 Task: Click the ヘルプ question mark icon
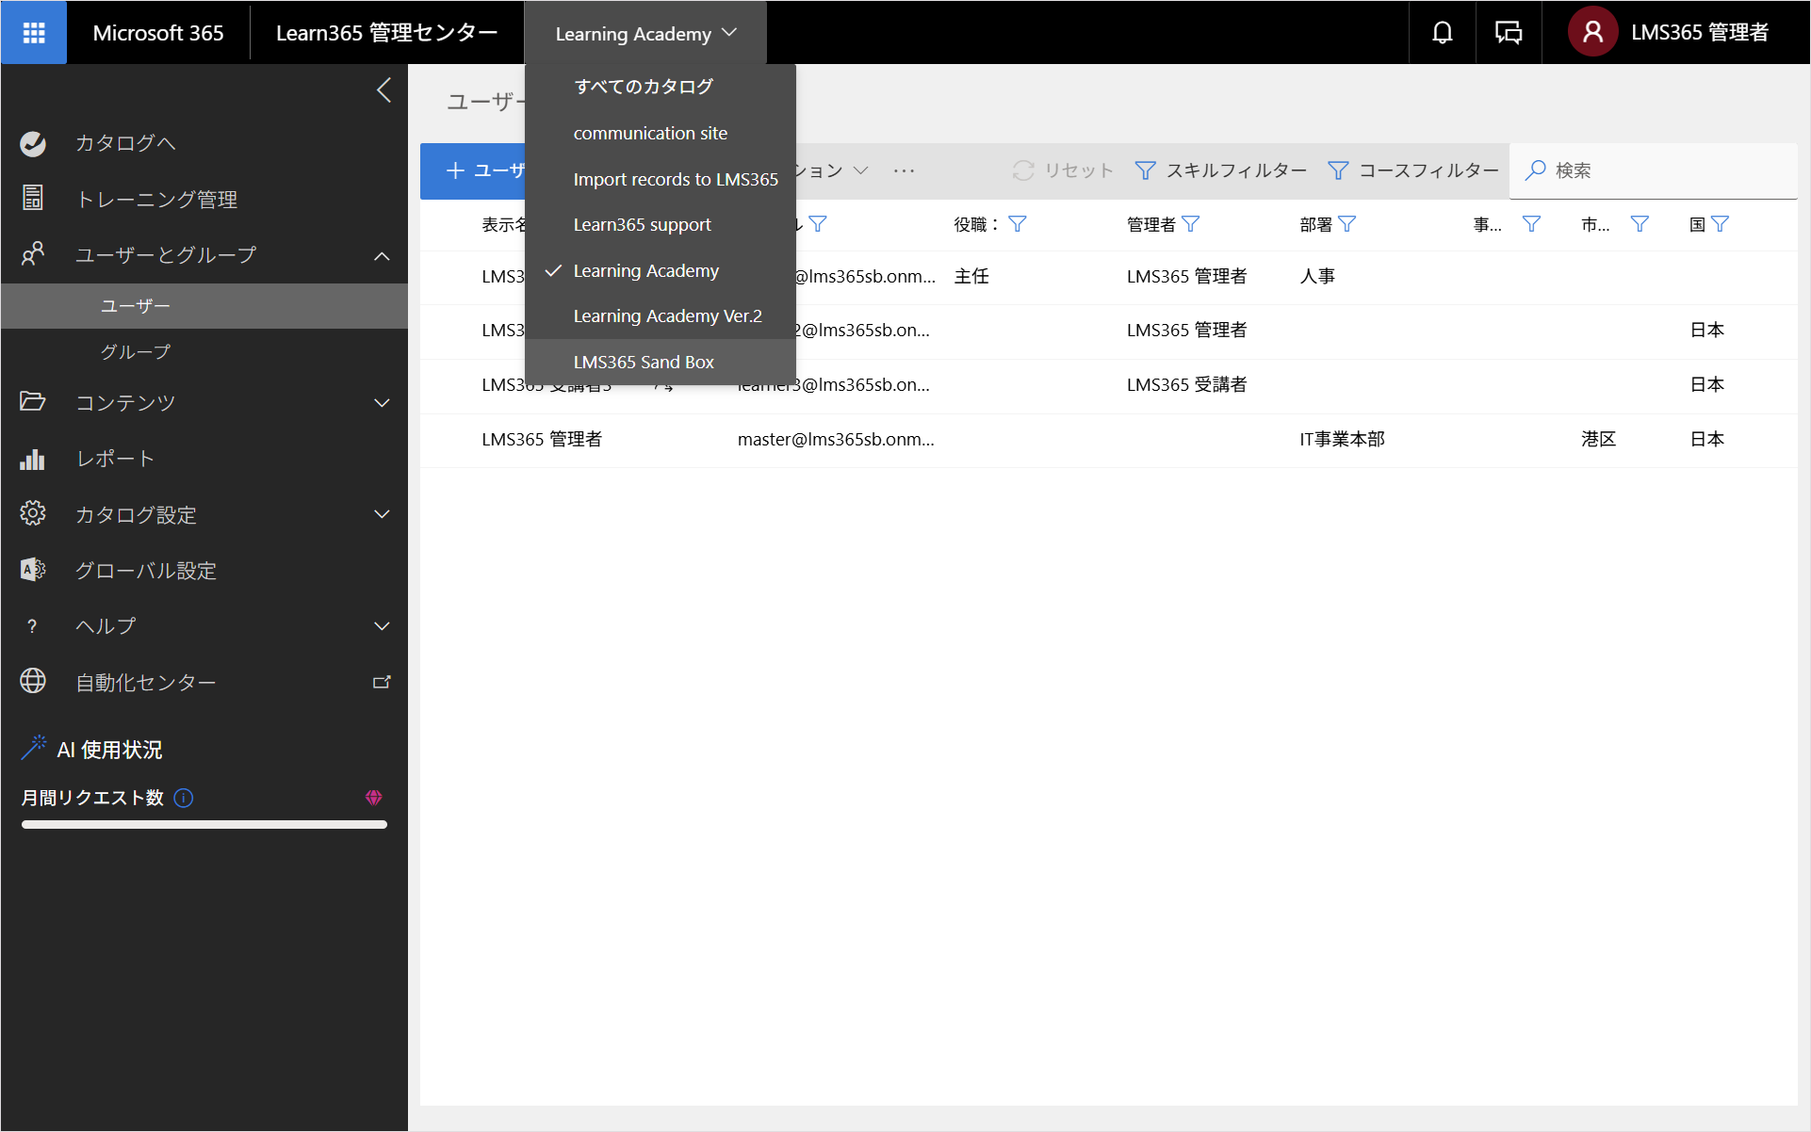33,626
